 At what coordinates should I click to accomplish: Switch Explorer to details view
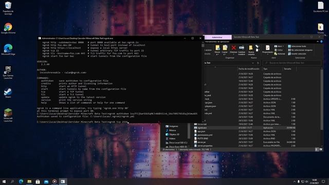click(x=317, y=150)
